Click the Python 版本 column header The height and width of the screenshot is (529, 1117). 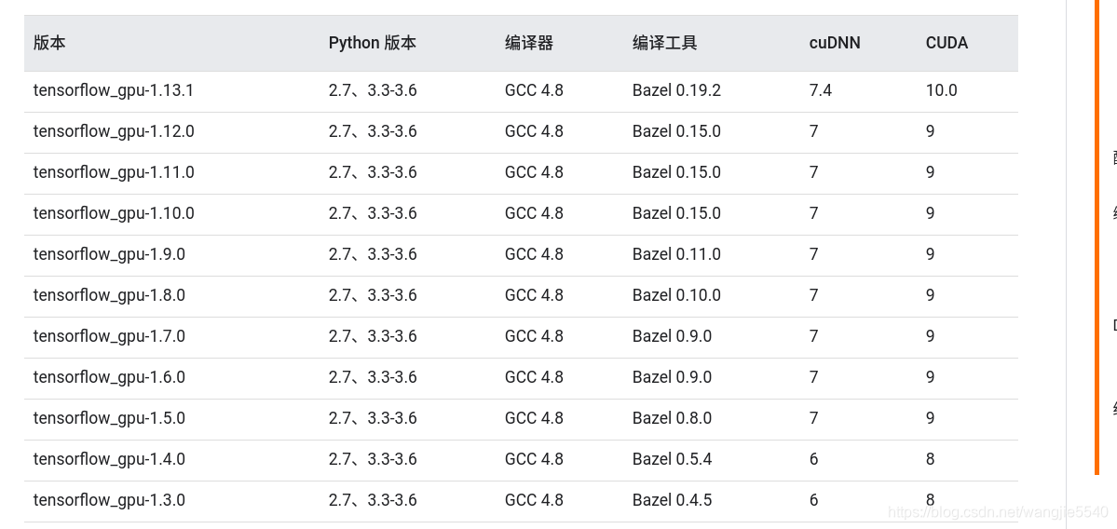pos(372,43)
